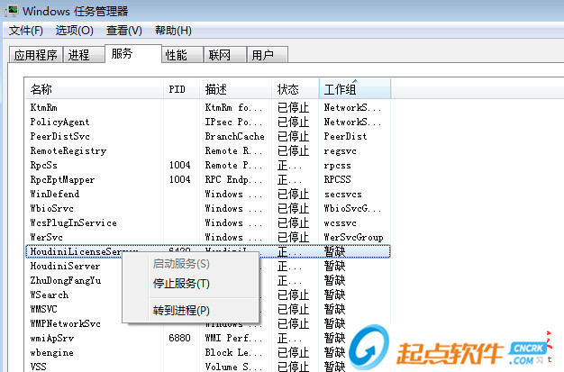The height and width of the screenshot is (372, 564).
Task: Sort by the 描述 column header
Action: coord(235,89)
